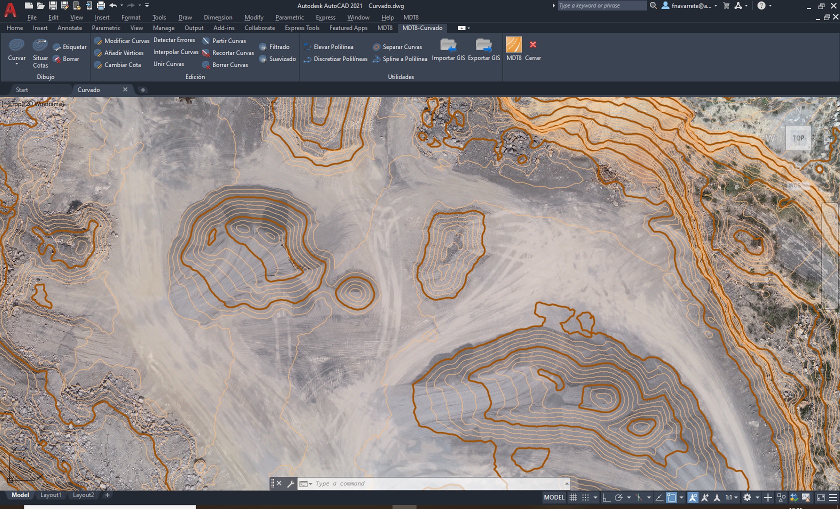Screen dimensions: 840x509
Task: Click the MDT8 orange contour icon
Action: 514,44
